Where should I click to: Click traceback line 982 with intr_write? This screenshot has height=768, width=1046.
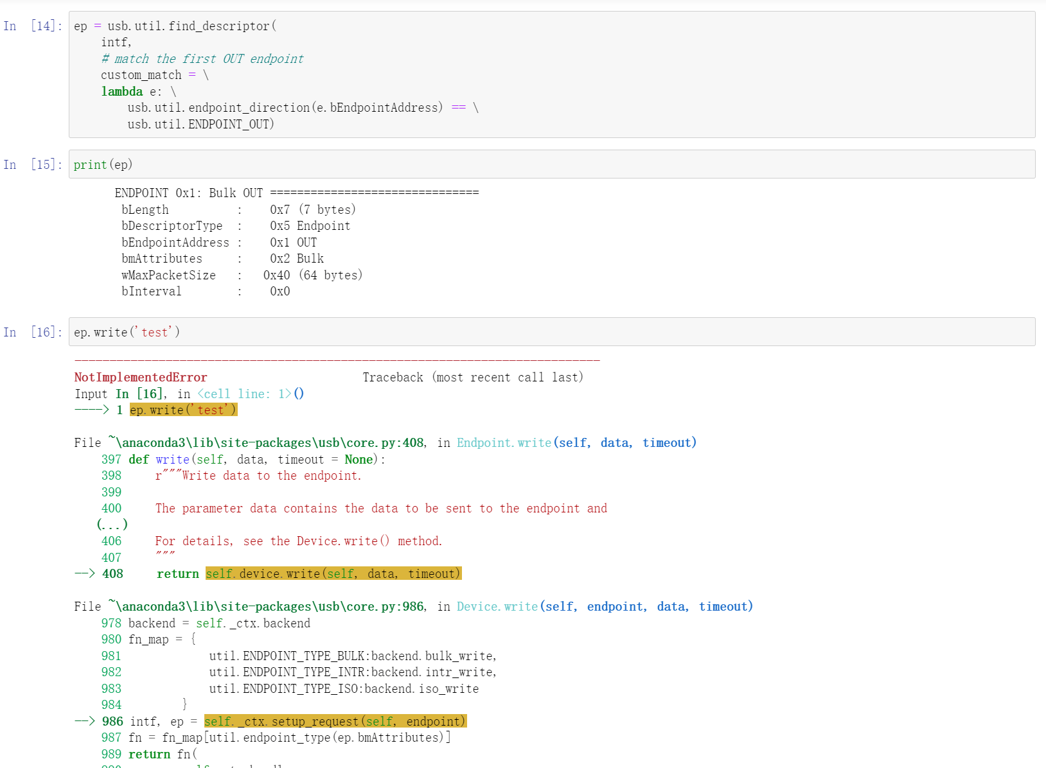coord(299,672)
